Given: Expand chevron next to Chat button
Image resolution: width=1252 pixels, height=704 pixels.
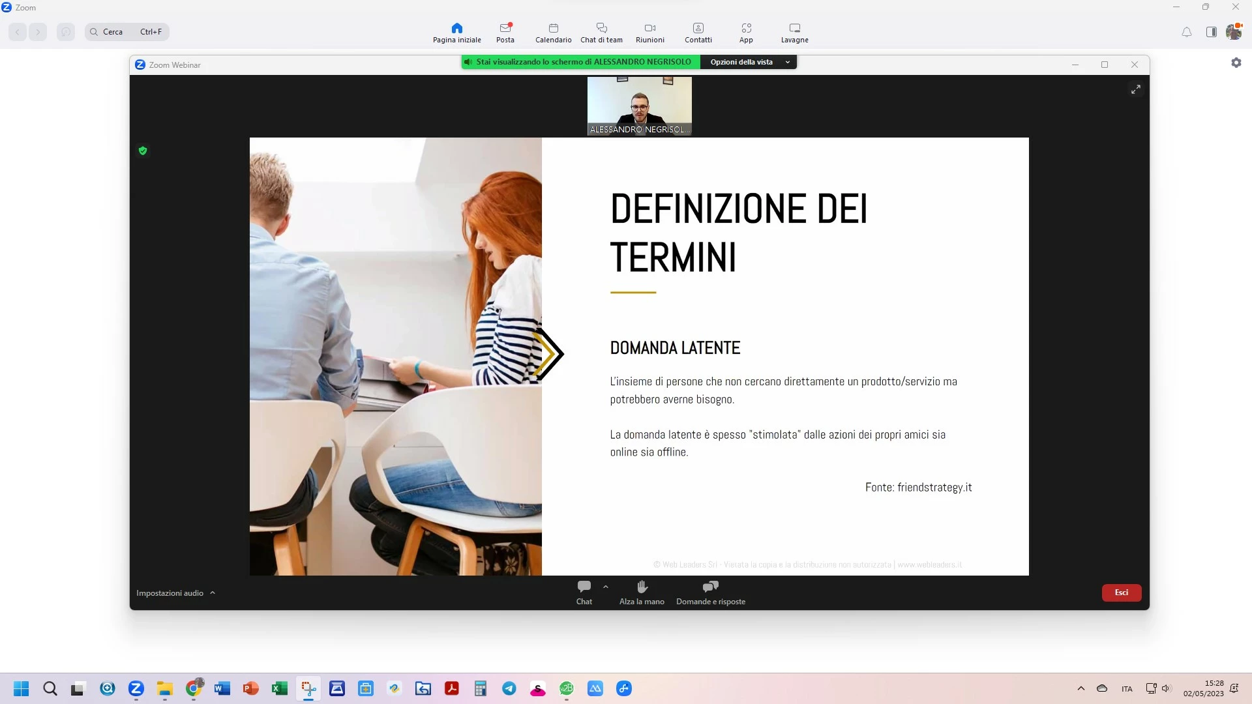Looking at the screenshot, I should [605, 587].
